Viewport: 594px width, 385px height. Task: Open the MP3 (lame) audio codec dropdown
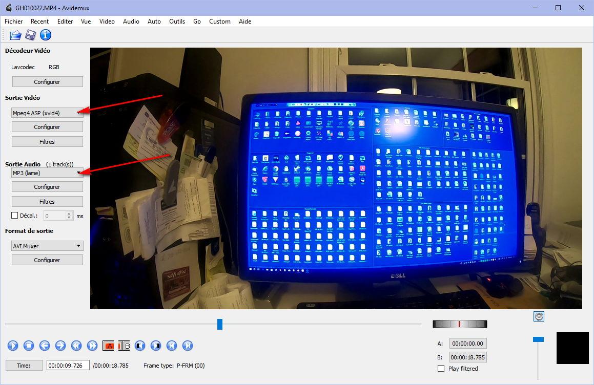click(x=47, y=173)
